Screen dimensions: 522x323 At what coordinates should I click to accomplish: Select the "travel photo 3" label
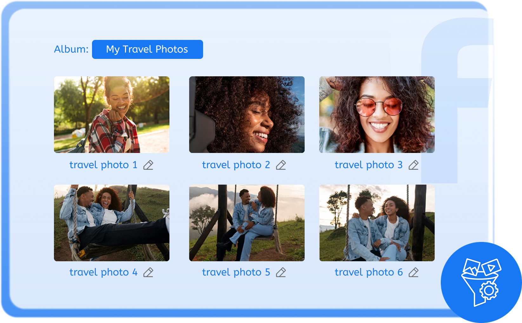pos(368,165)
